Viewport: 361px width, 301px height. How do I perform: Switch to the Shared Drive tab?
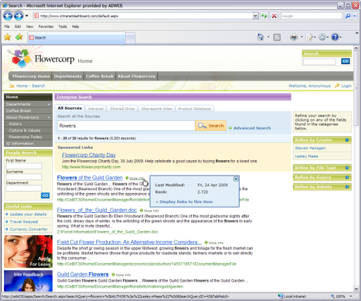coord(122,109)
